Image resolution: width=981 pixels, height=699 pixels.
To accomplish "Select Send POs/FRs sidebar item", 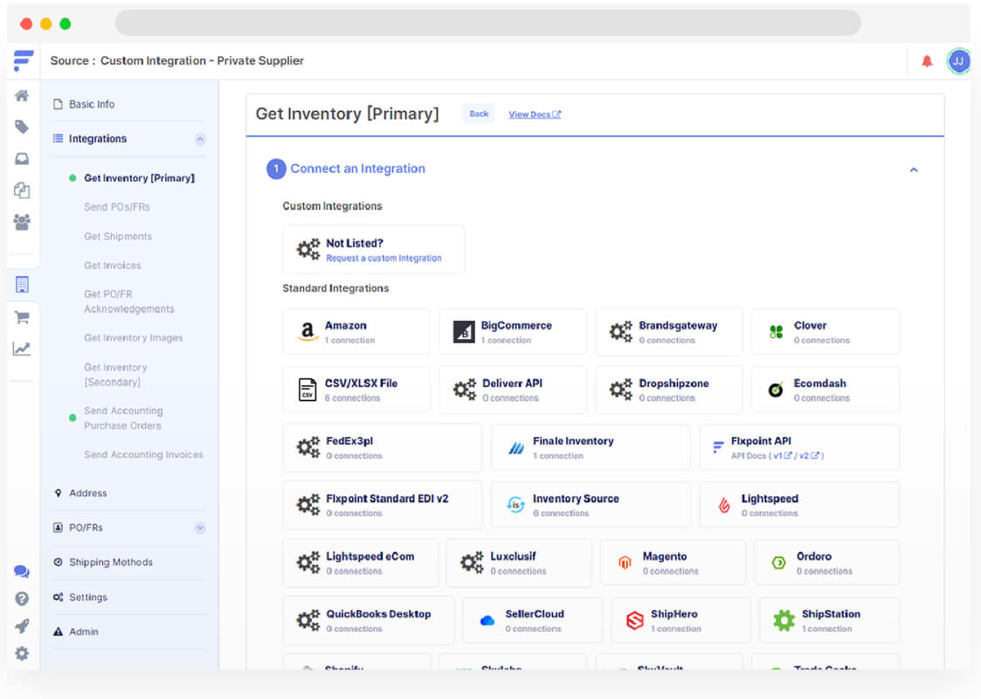I will [117, 207].
